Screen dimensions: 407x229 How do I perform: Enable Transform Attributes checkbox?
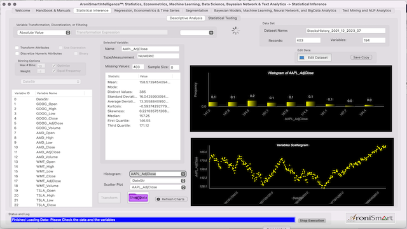[x=17, y=48]
